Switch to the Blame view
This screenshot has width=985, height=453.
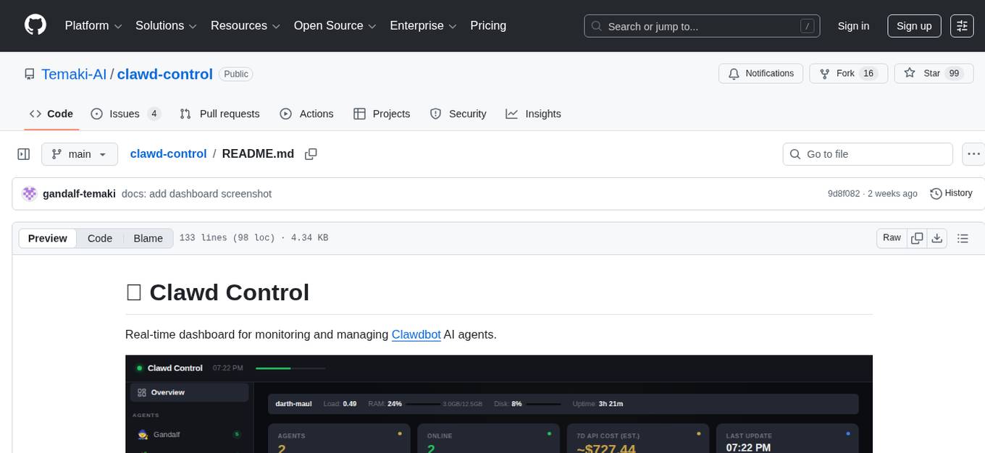point(148,238)
